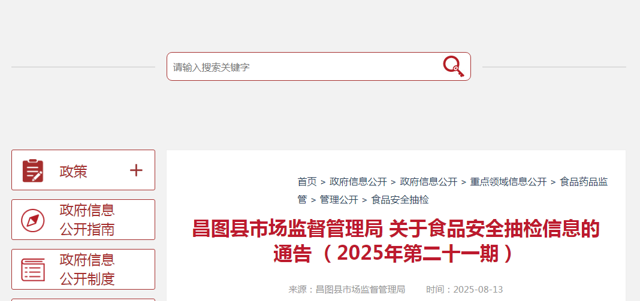Open 政府信息公开指南 in the sidebar
The height and width of the screenshot is (301, 640).
pyautogui.click(x=83, y=220)
